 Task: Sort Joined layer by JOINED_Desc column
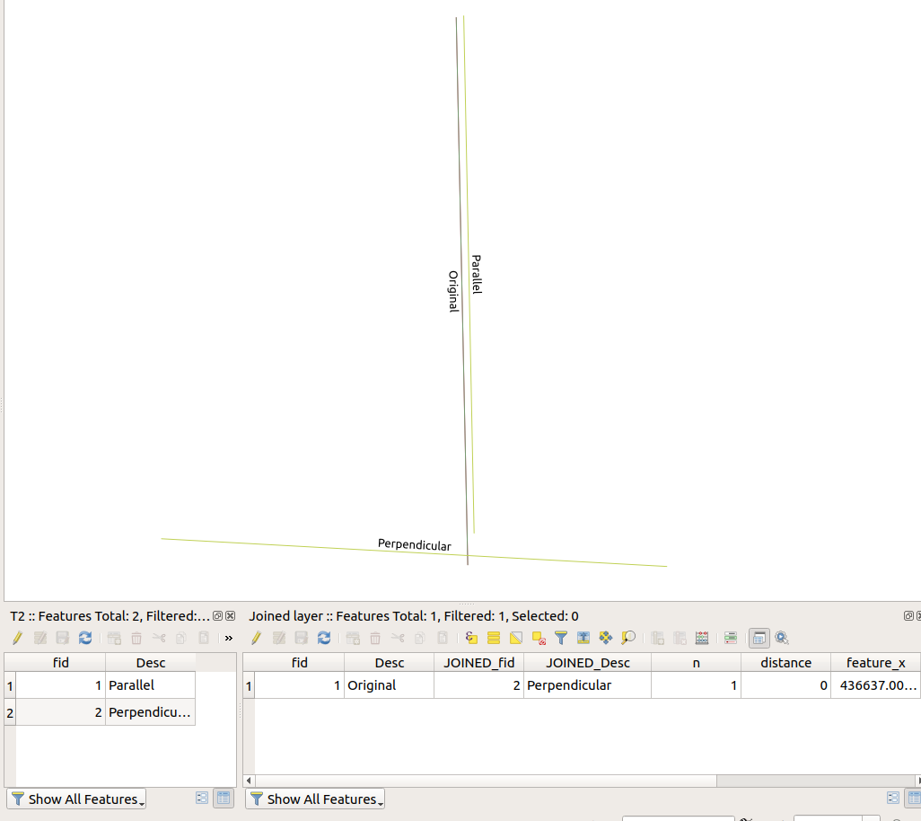pyautogui.click(x=587, y=662)
